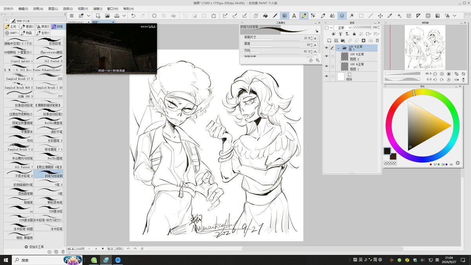Click the Redo arrow in the command bar
The width and height of the screenshot is (471, 265).
click(x=143, y=16)
